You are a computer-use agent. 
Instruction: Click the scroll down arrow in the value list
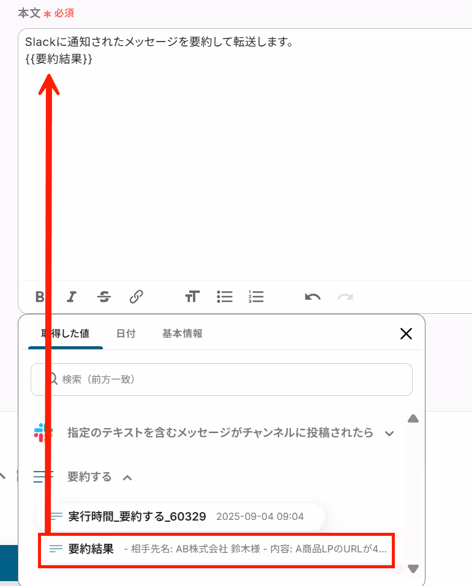pos(413,569)
